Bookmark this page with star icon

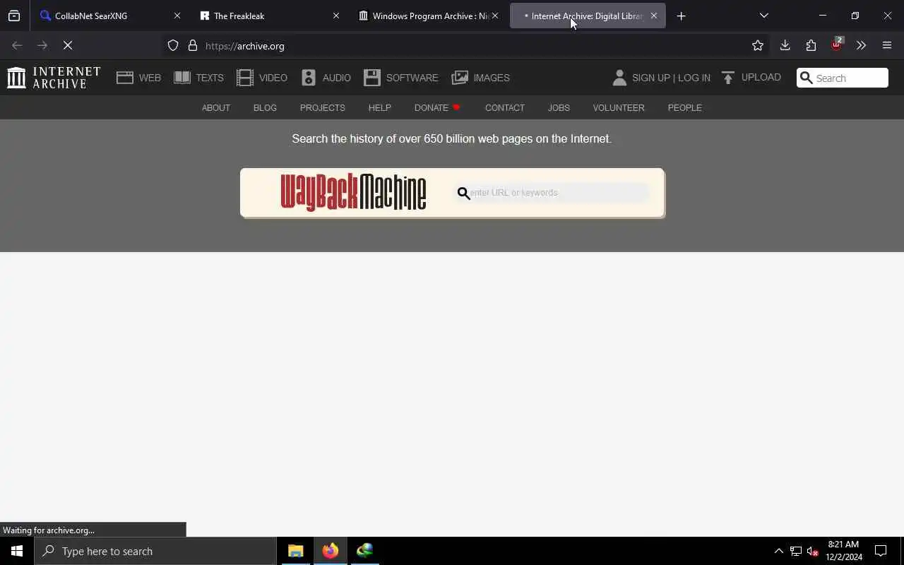[758, 45]
